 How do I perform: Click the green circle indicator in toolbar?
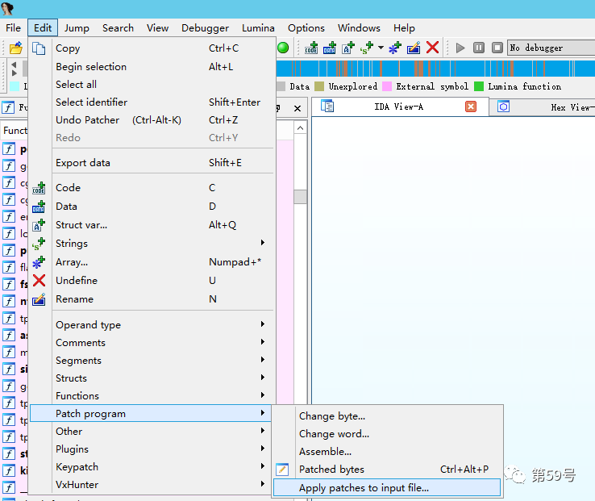(x=283, y=48)
